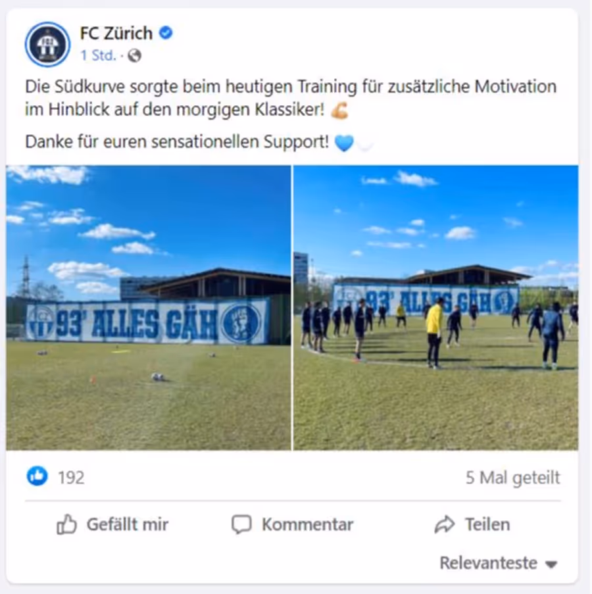
Task: Open the left banner photo
Action: [149, 308]
